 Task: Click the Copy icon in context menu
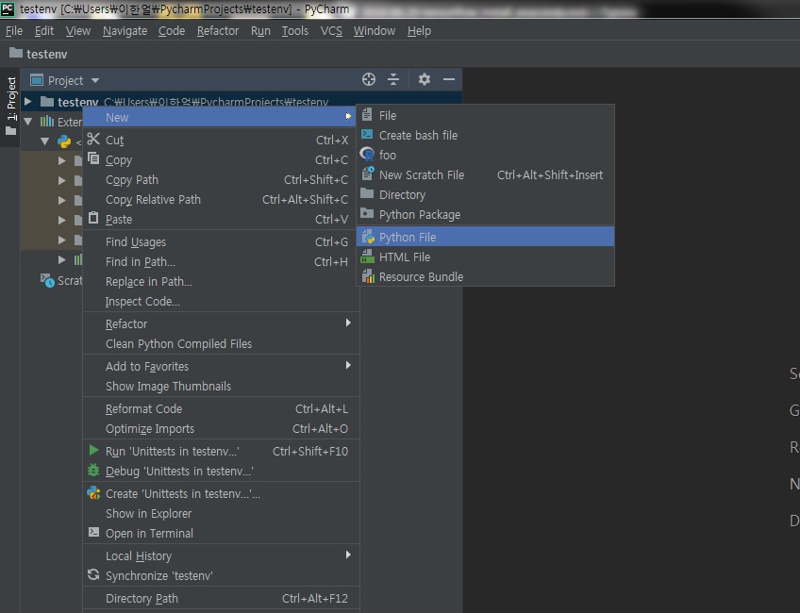93,159
